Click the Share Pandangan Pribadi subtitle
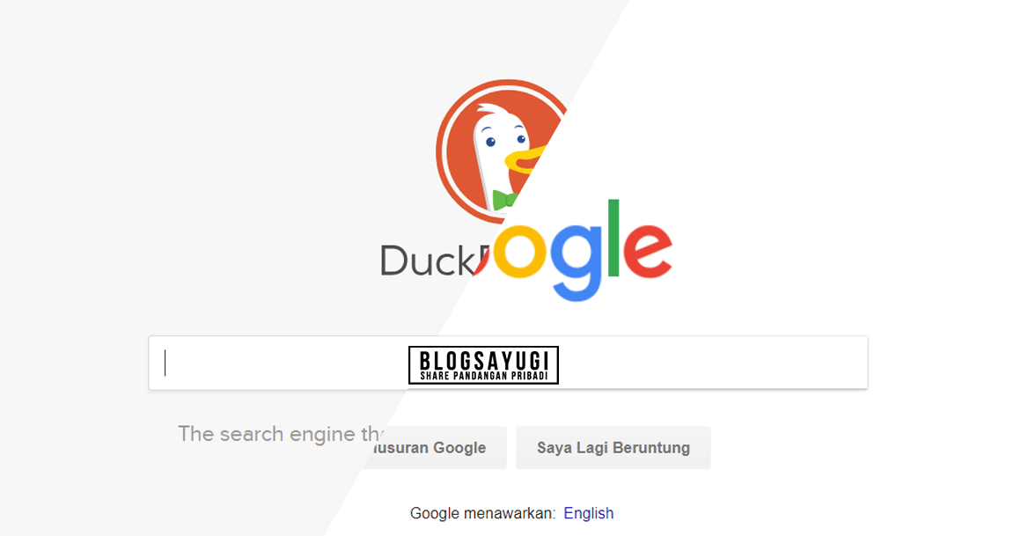 (x=483, y=376)
